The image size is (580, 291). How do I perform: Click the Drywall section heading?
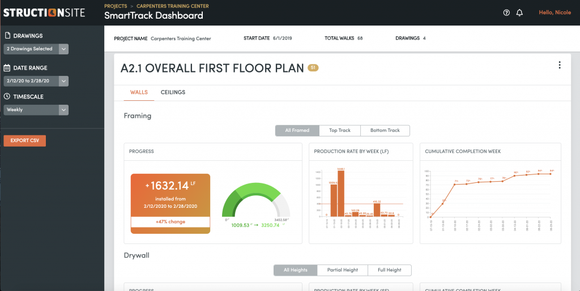click(137, 255)
